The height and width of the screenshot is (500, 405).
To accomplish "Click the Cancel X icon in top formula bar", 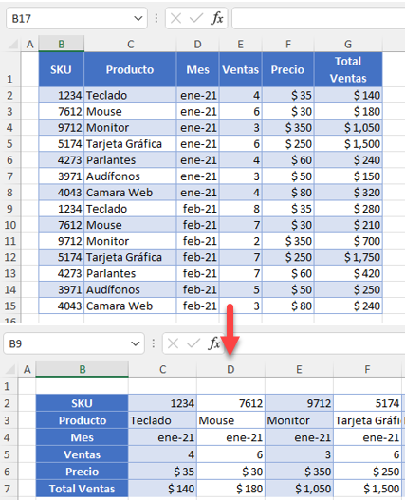I will tap(175, 18).
